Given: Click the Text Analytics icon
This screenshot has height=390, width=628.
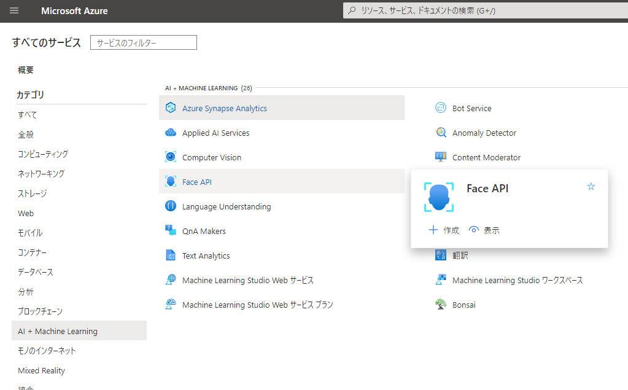Looking at the screenshot, I should 171,255.
